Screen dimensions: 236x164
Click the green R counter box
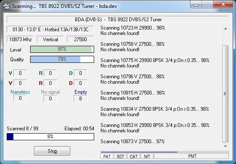tap(50, 73)
